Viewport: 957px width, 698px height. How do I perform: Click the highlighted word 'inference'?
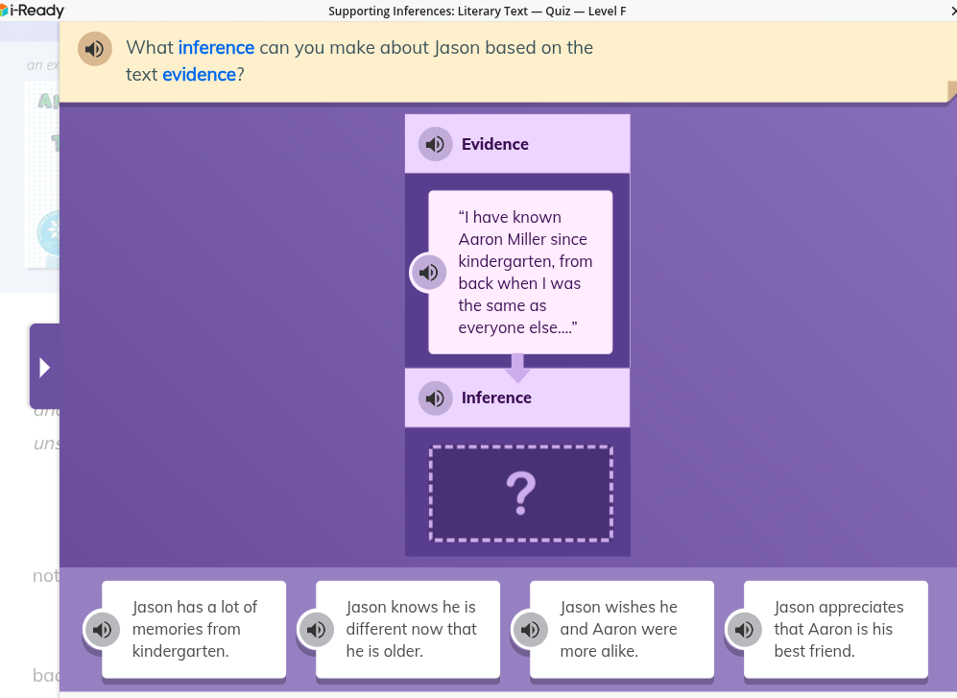click(x=216, y=47)
